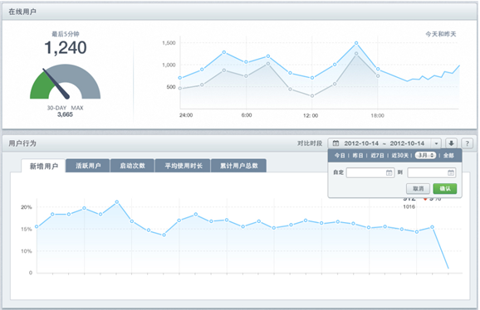Open the calendar picker in the 到 end date field
The width and height of the screenshot is (480, 310).
pos(451,172)
